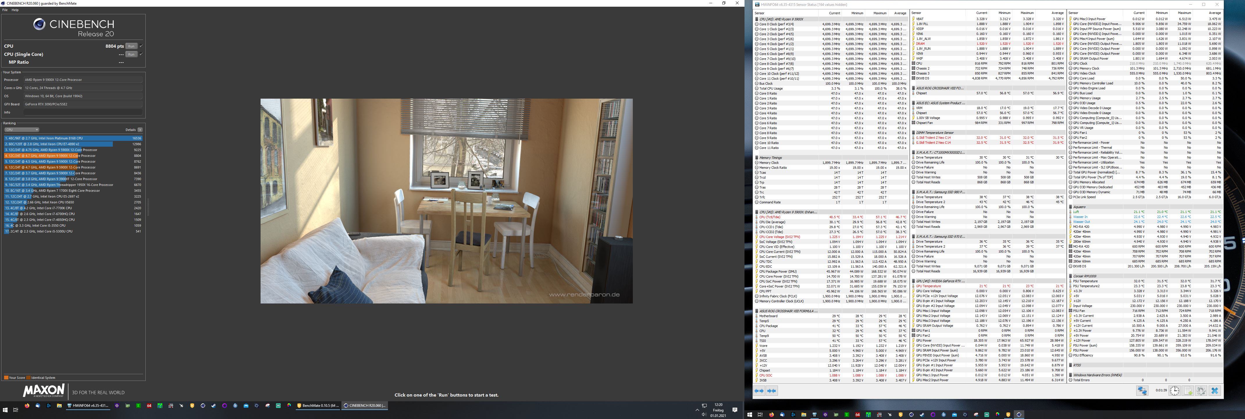The image size is (1245, 419).
Task: Click HWiNFO expand columns arrows icon
Action: (x=759, y=391)
